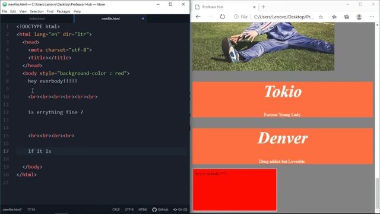
Task: Open the File menu in Atom
Action: tap(4, 11)
